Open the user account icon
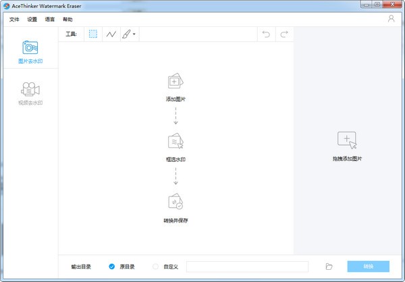The image size is (405, 282). [x=391, y=19]
